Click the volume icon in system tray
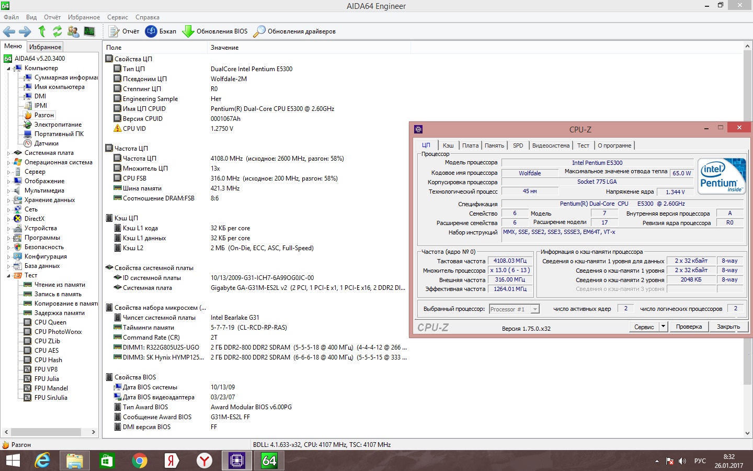The height and width of the screenshot is (471, 753). [682, 461]
